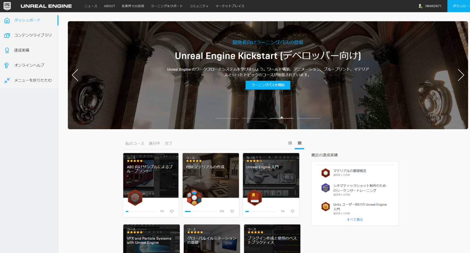Open the ラーニング＆サポート menu
The width and height of the screenshot is (470, 253).
click(167, 6)
